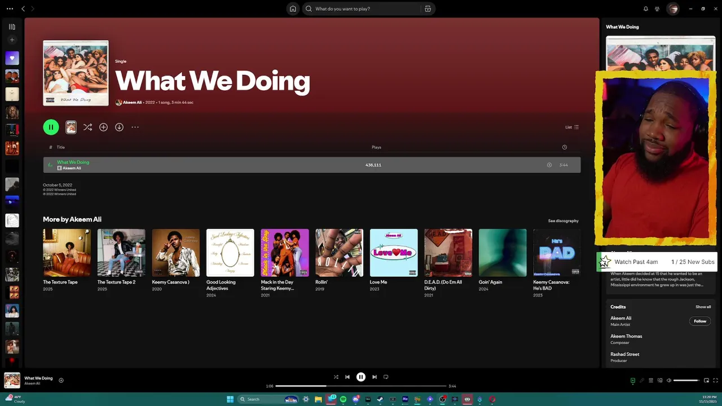Open The Texture Tape 2 album
The width and height of the screenshot is (722, 406).
coord(121,253)
